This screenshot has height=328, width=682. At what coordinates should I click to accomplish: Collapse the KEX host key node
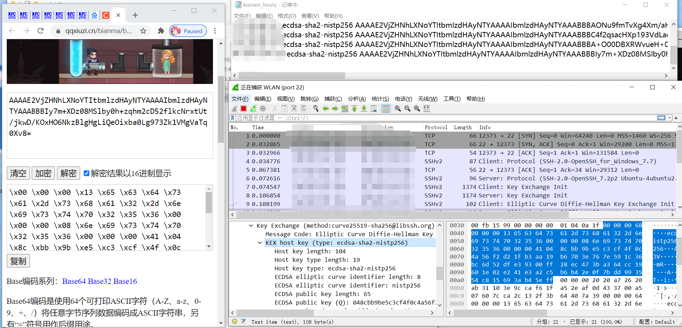[x=260, y=243]
